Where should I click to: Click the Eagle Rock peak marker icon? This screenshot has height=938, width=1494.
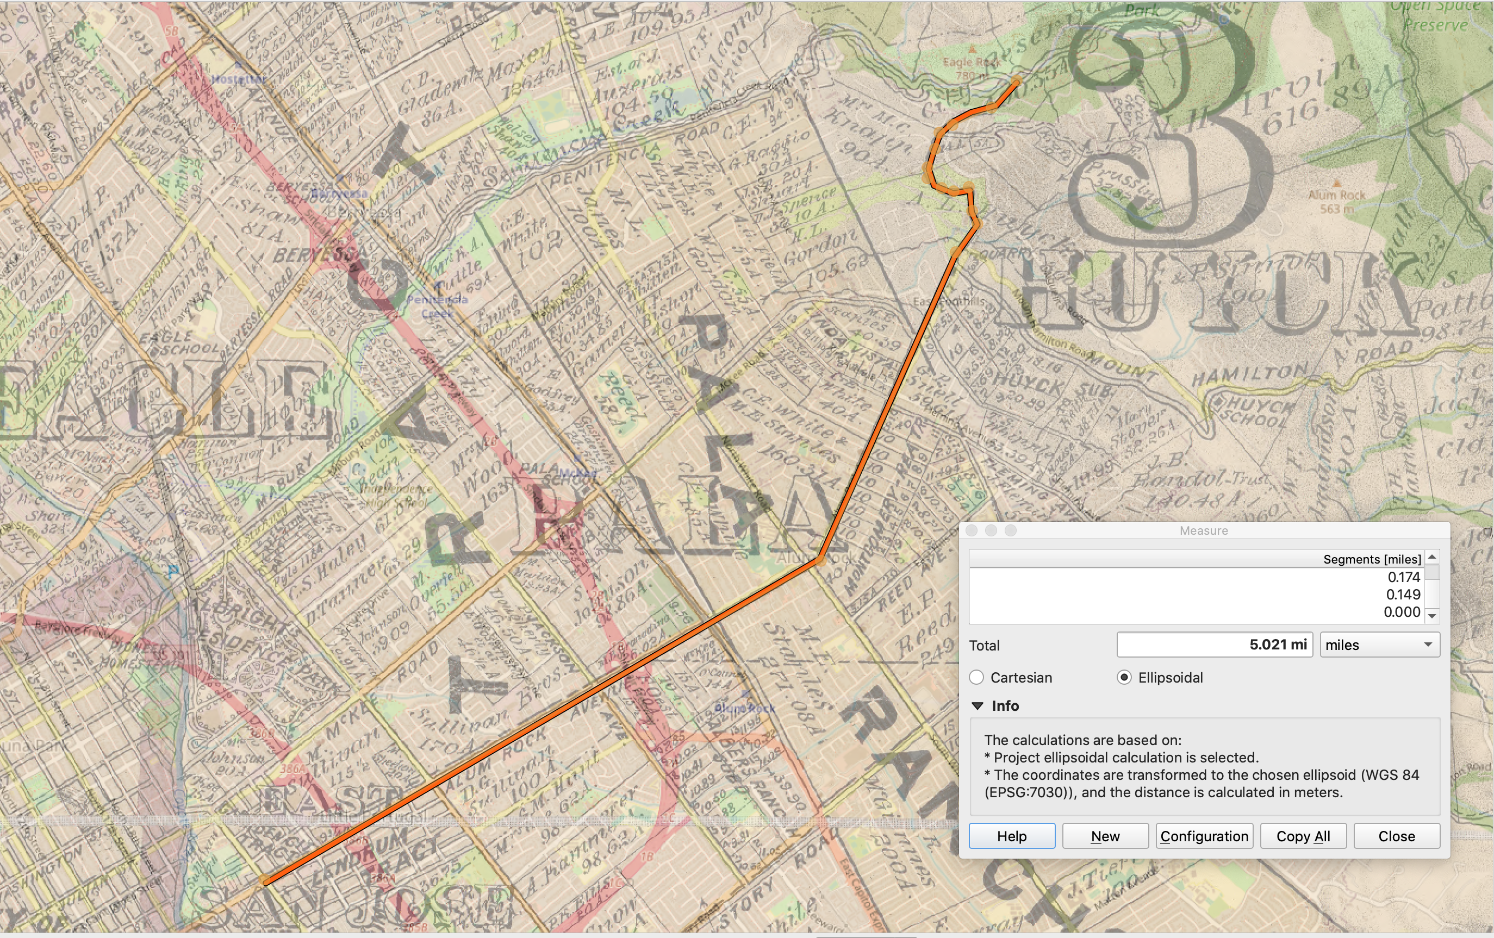(x=972, y=49)
